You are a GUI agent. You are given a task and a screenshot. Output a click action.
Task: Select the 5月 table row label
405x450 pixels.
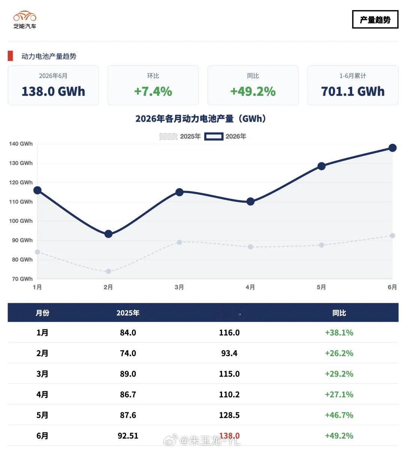42,415
